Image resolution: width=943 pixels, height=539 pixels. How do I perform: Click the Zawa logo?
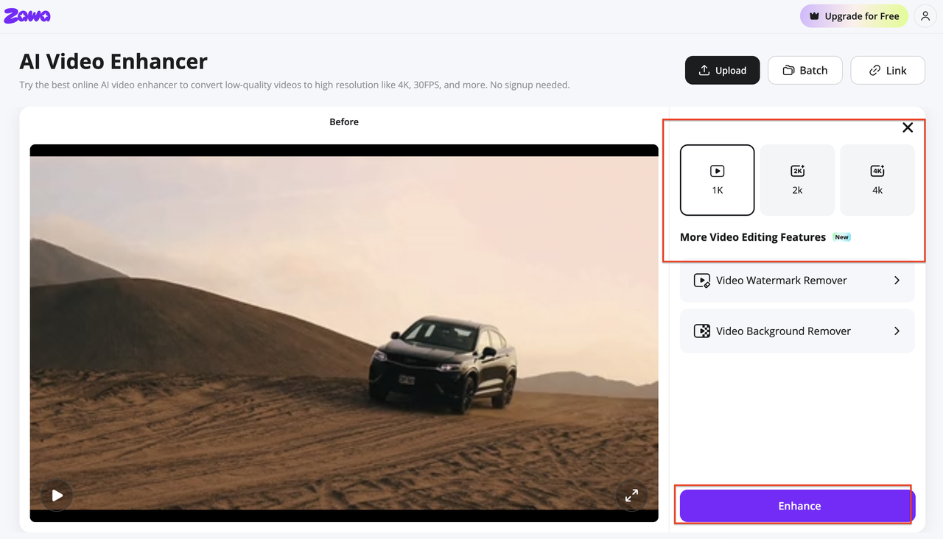tap(27, 15)
